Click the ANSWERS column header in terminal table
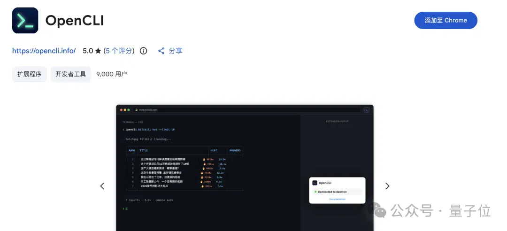The width and height of the screenshot is (507, 231). 235,150
